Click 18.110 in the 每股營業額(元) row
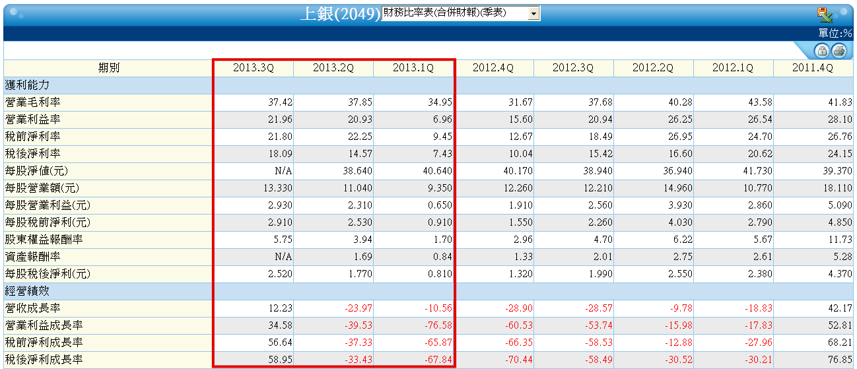Image resolution: width=857 pixels, height=369 pixels. pyautogui.click(x=837, y=188)
